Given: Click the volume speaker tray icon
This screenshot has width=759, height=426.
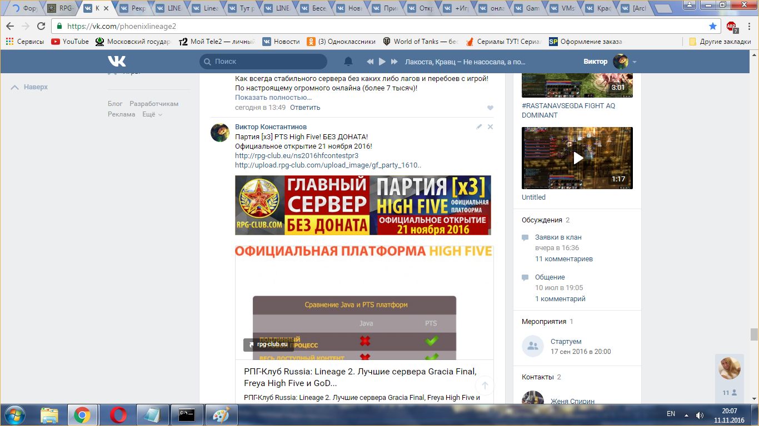Looking at the screenshot, I should (x=700, y=415).
